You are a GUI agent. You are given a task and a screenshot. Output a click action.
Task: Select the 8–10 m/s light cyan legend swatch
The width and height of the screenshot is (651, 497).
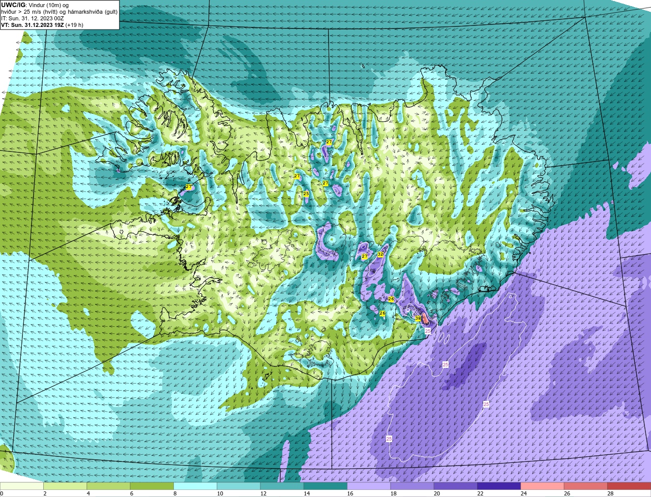click(195, 486)
